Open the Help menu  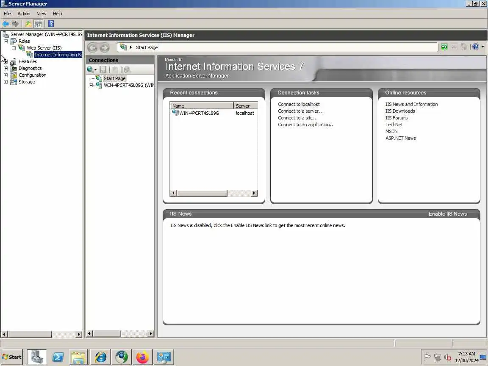click(58, 14)
